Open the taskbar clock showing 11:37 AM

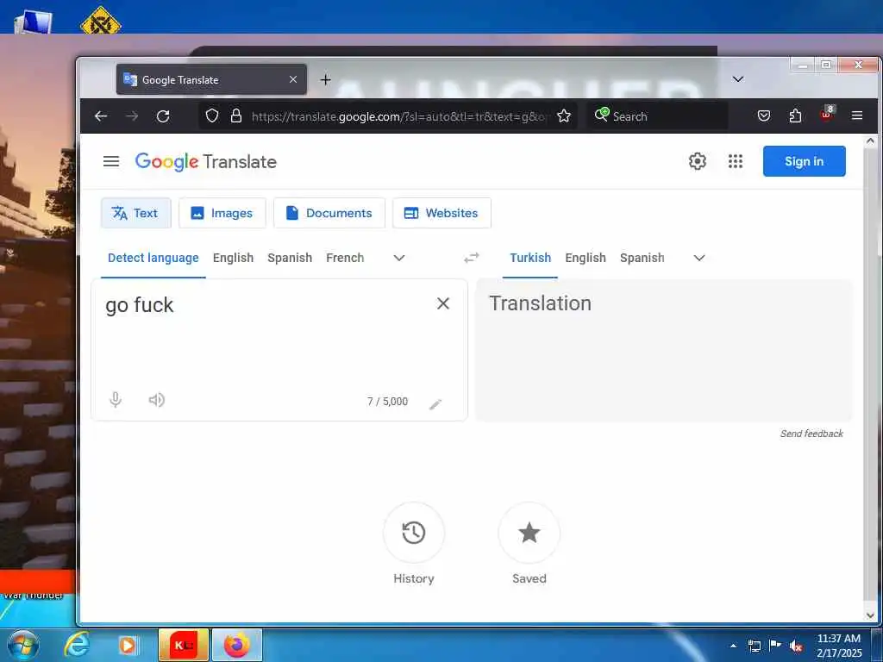[x=839, y=645]
